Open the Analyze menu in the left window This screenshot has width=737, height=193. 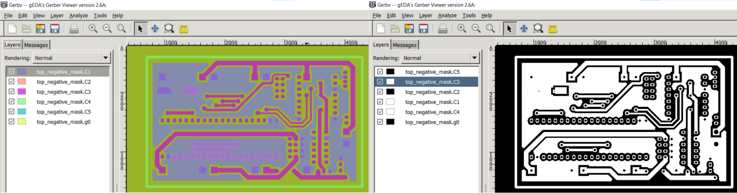coord(78,15)
